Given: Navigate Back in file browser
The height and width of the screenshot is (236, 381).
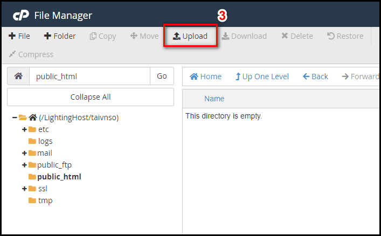Looking at the screenshot, I should tap(315, 77).
